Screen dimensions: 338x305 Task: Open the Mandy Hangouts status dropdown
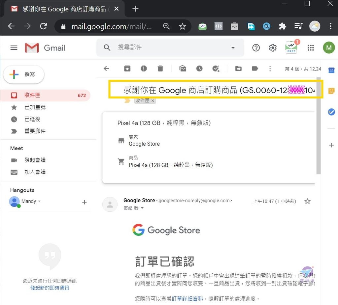[39, 201]
